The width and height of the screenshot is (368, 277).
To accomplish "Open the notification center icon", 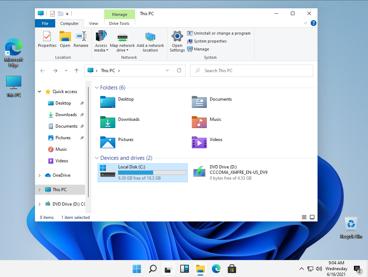I will click(x=358, y=269).
